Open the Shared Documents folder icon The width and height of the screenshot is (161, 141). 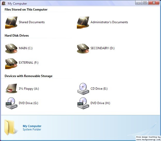tap(11, 22)
